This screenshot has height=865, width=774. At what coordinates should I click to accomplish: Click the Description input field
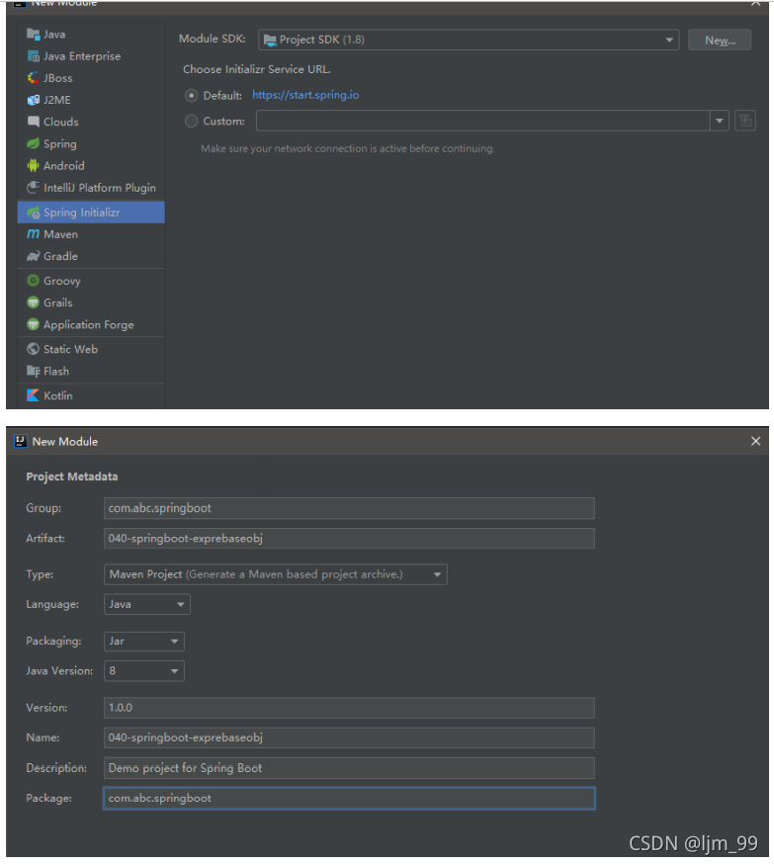click(349, 768)
